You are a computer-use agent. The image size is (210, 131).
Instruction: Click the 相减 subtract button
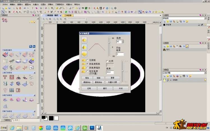coord(99,78)
